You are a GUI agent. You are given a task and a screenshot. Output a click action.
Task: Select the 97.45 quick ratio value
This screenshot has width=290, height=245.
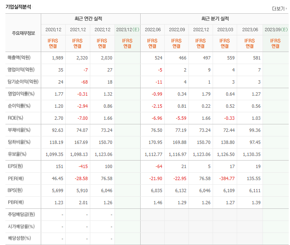coord(255,142)
